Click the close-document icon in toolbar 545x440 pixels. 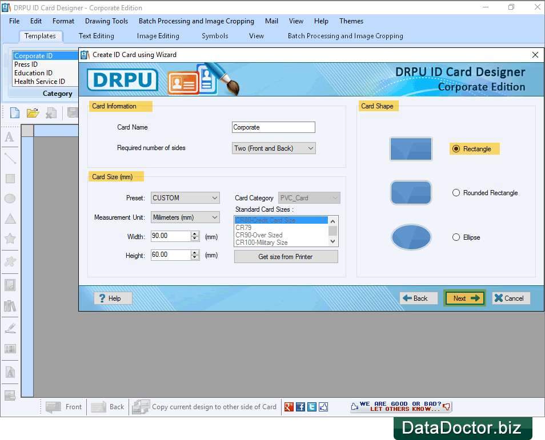[x=51, y=113]
